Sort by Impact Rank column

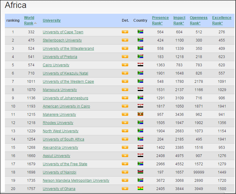(x=179, y=20)
